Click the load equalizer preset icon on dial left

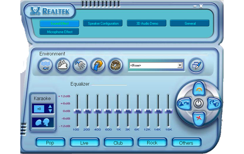pos(184,103)
